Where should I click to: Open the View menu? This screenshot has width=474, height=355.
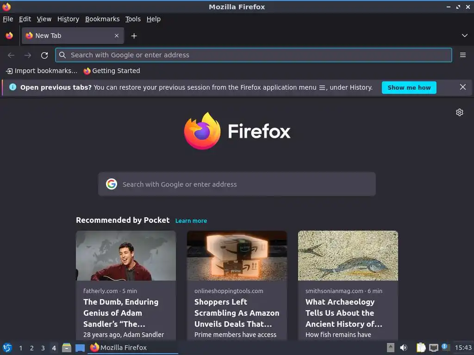(x=44, y=19)
